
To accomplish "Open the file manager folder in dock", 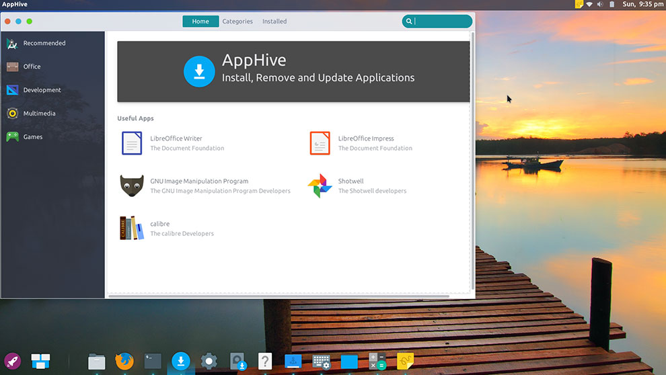I will 96,362.
